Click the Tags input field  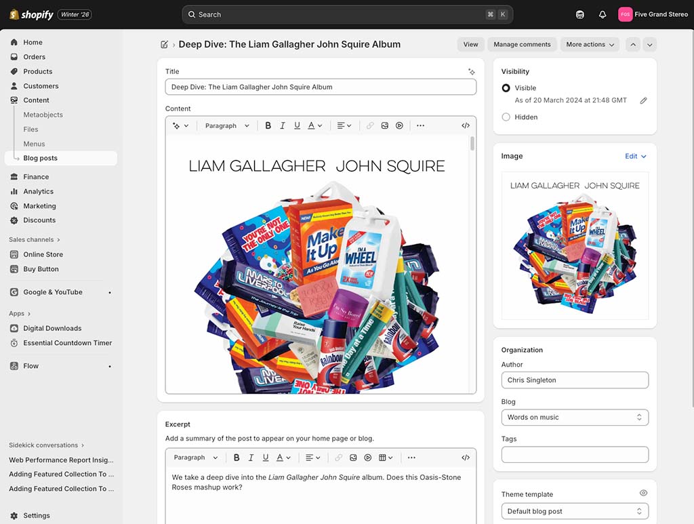pos(574,454)
